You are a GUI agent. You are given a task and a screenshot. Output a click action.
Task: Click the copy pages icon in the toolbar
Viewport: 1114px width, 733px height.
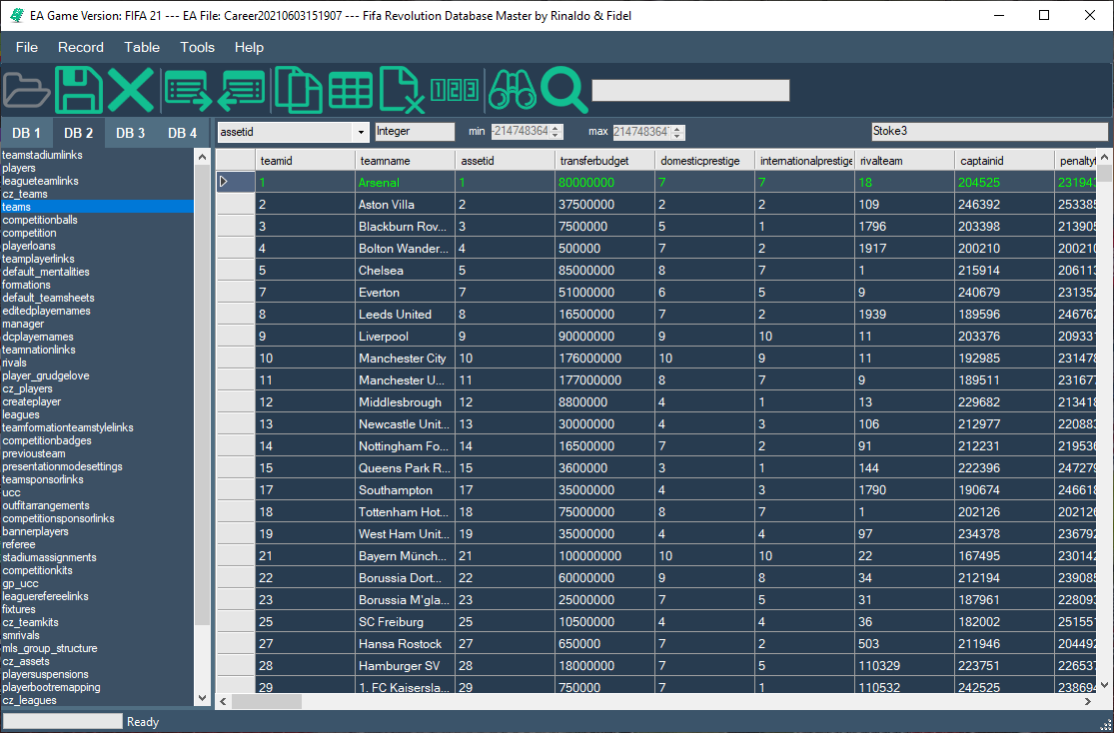tap(299, 90)
